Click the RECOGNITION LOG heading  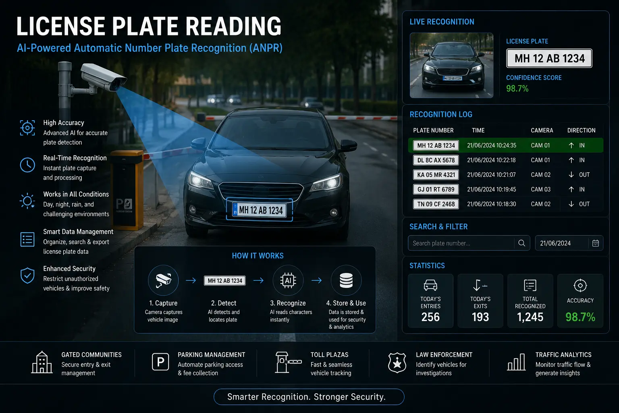pyautogui.click(x=441, y=115)
